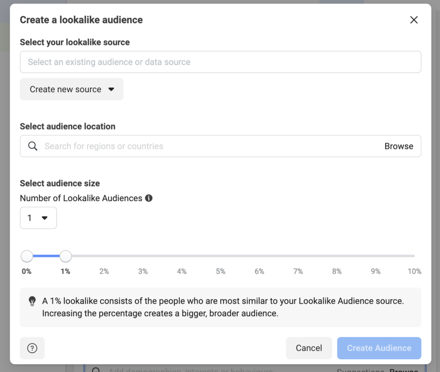
Task: Click the Create new source caret arrow
Action: coord(112,89)
